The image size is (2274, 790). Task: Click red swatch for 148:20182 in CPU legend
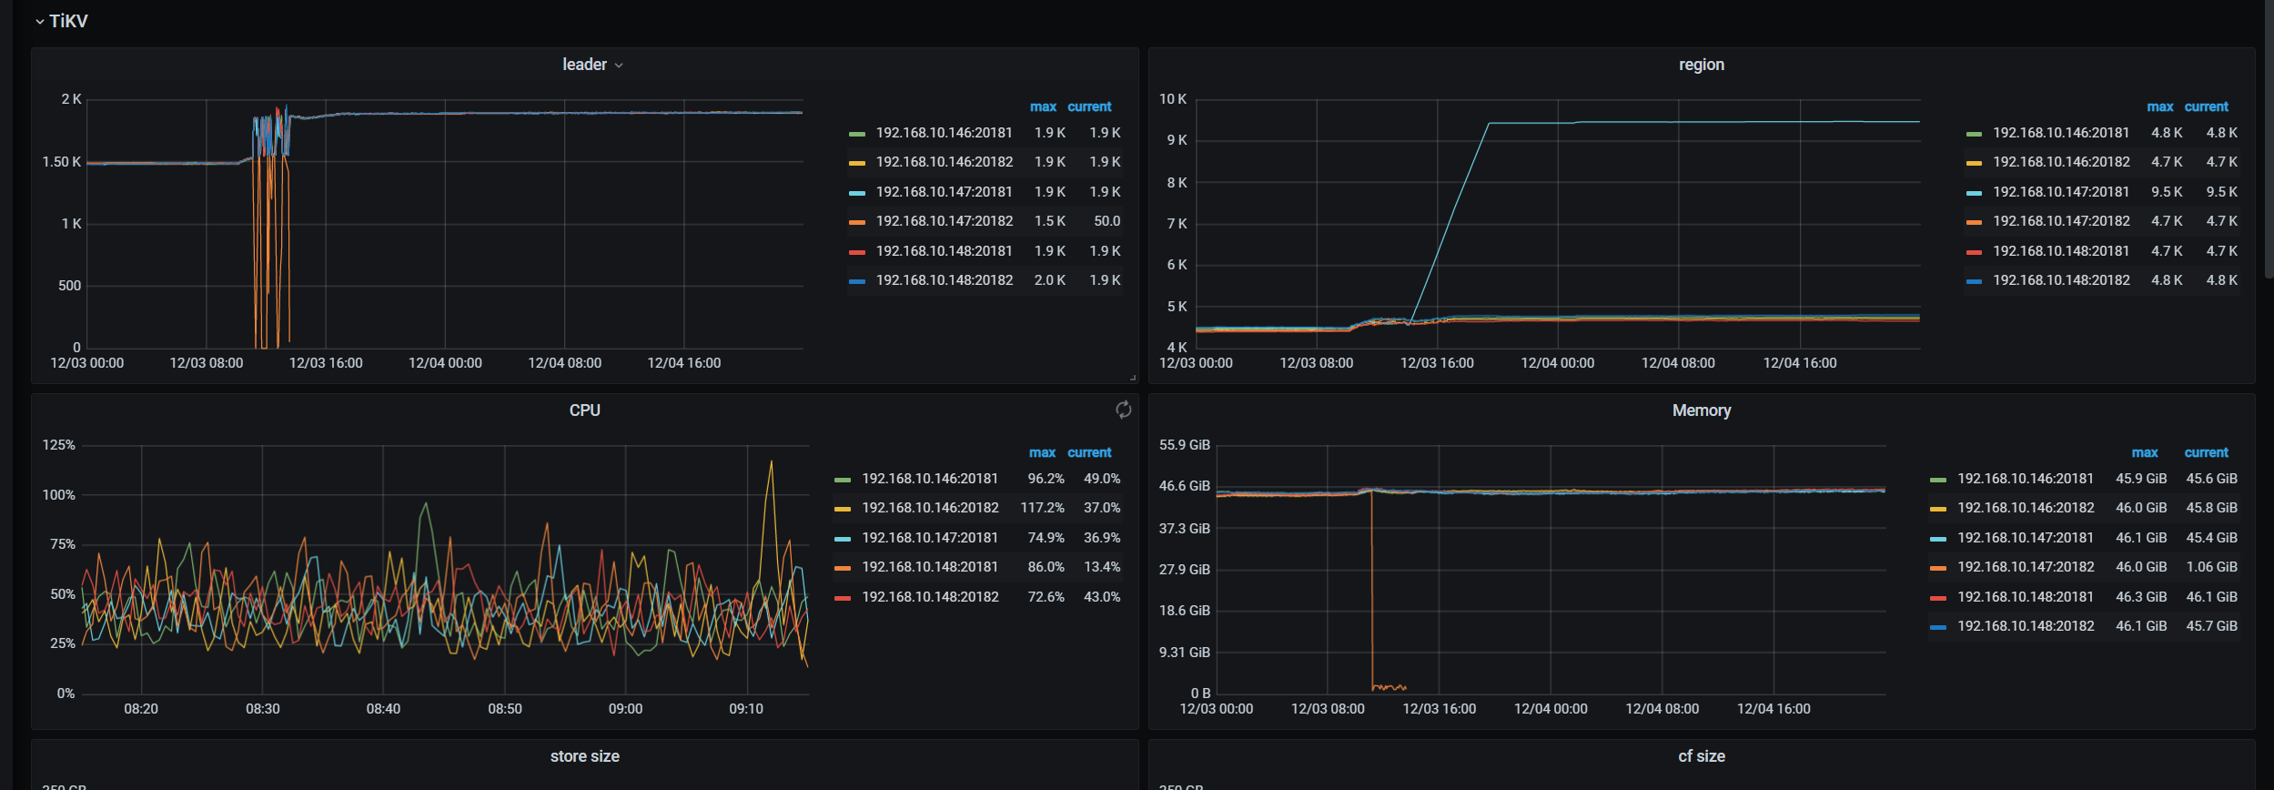point(842,598)
